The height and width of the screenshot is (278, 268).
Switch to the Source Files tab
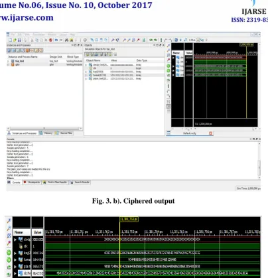(64, 133)
